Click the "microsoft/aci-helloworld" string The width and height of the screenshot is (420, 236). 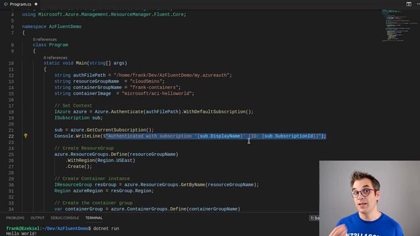[156, 94]
